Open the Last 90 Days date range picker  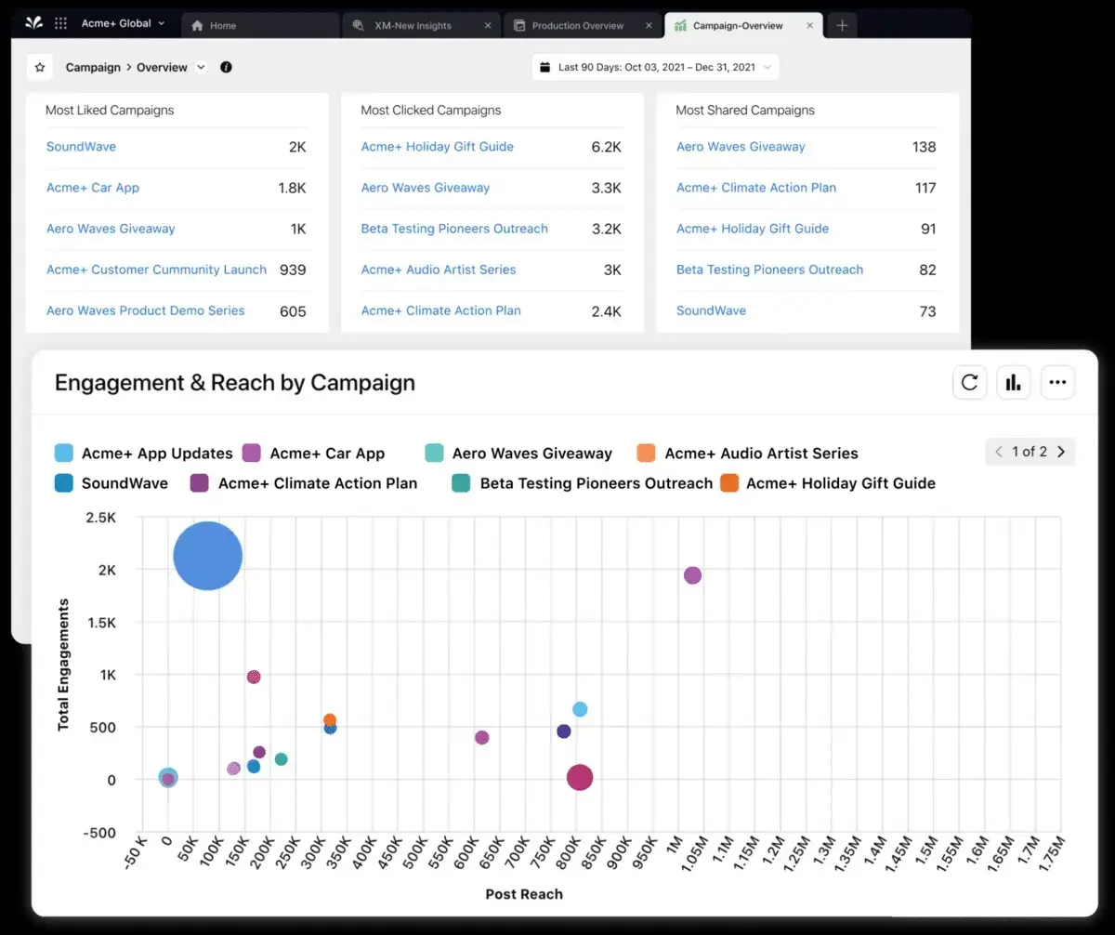[x=654, y=67]
